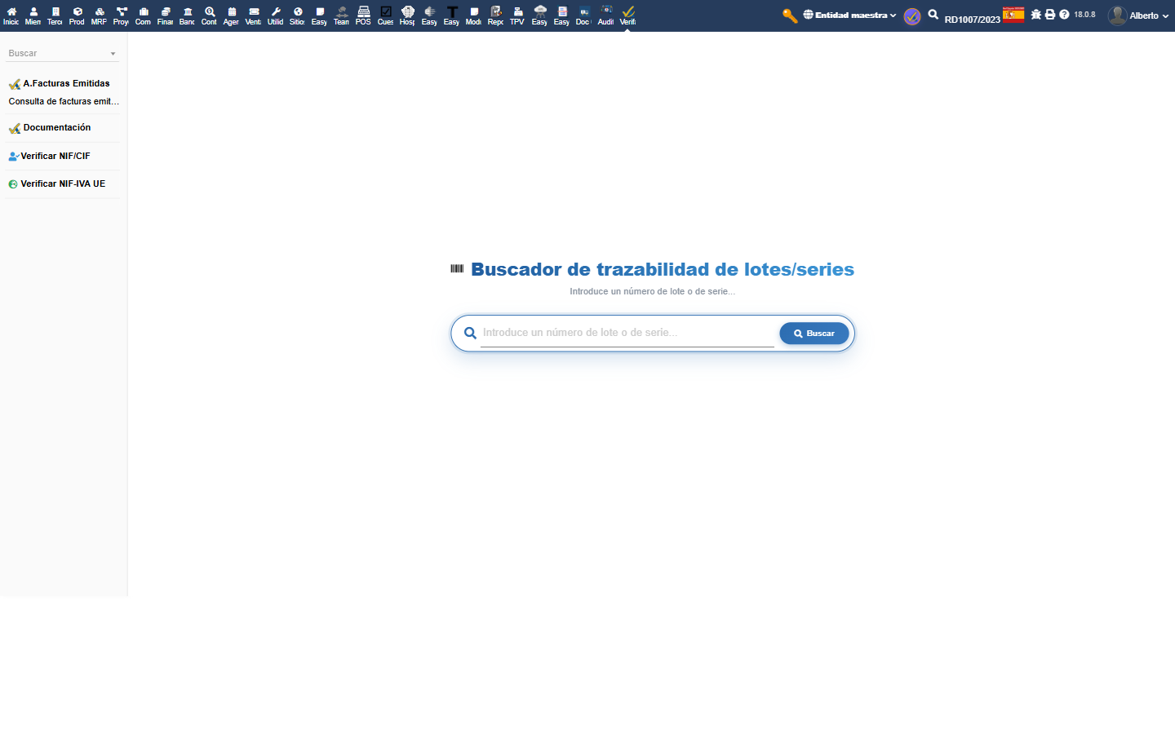The image size is (1175, 734).
Task: Click the top bar magnifier search icon
Action: (x=933, y=15)
